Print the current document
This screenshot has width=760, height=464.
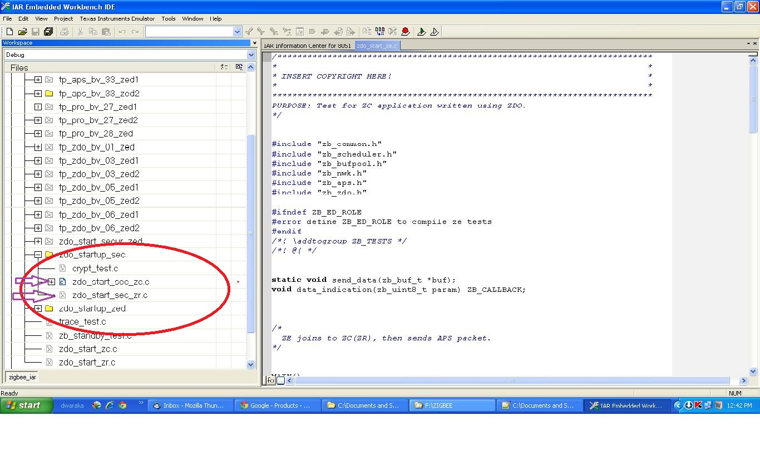pyautogui.click(x=65, y=32)
